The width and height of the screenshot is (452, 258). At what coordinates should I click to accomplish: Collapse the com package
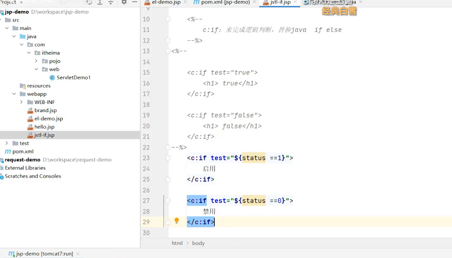tap(22, 45)
